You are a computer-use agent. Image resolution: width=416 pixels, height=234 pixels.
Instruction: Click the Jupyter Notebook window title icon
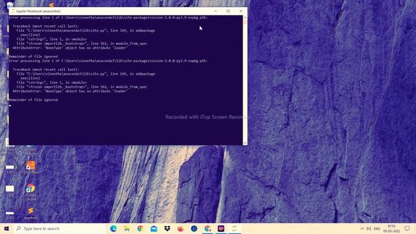[13, 11]
